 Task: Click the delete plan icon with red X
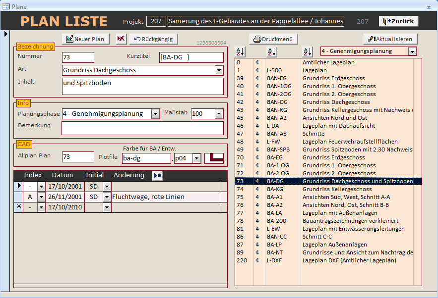click(x=121, y=39)
